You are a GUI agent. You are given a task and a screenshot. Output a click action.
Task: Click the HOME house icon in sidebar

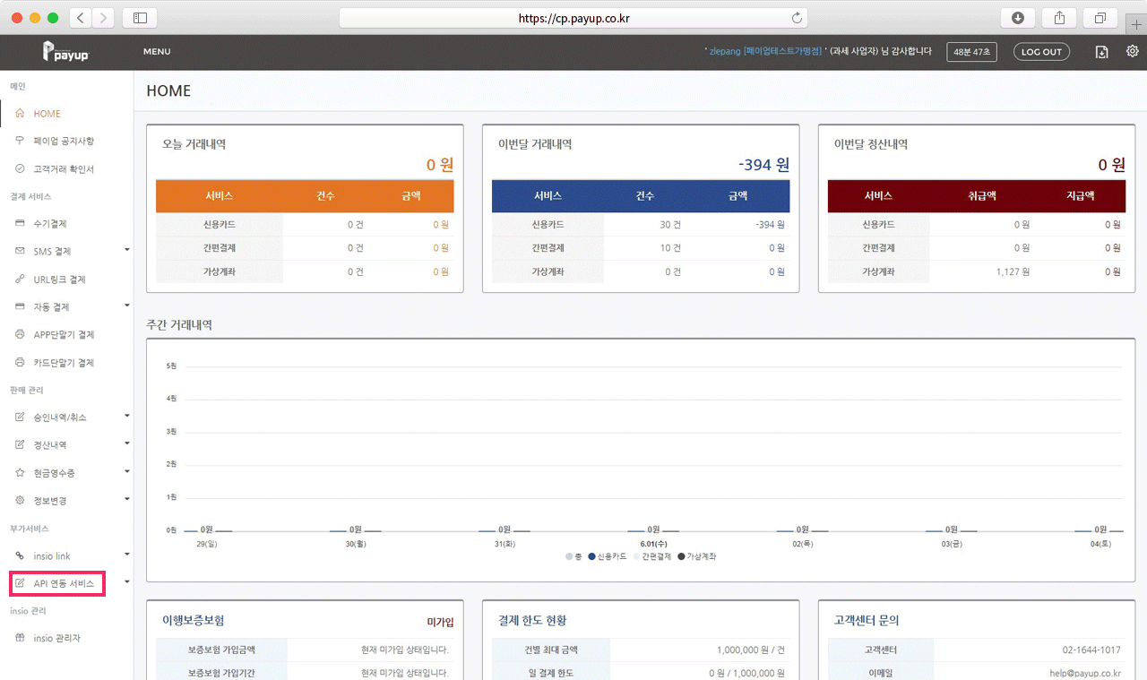pos(20,114)
